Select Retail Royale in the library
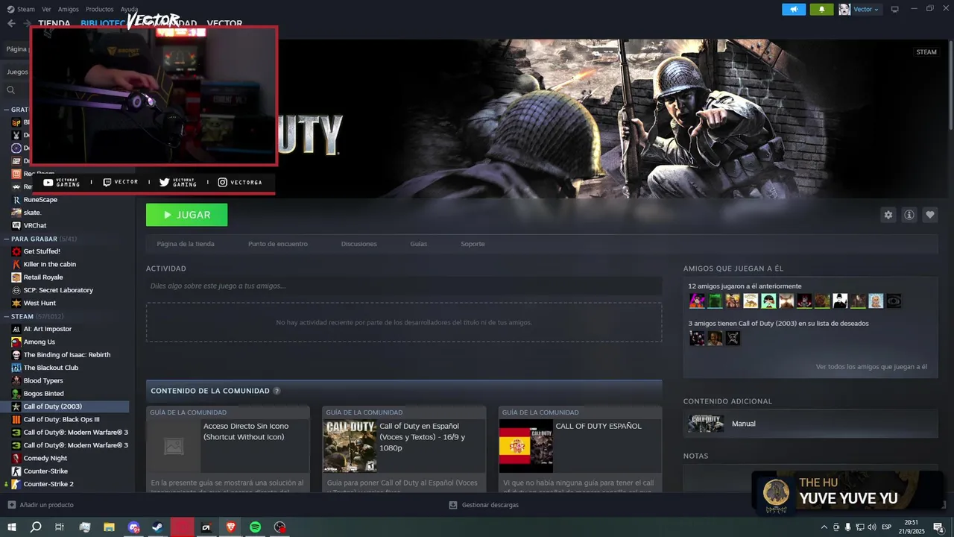This screenshot has width=954, height=537. tap(43, 277)
